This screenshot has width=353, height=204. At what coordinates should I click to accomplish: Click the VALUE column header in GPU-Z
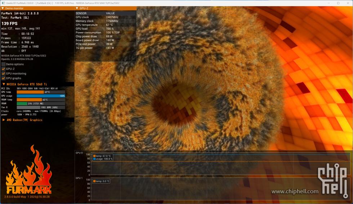110,13
